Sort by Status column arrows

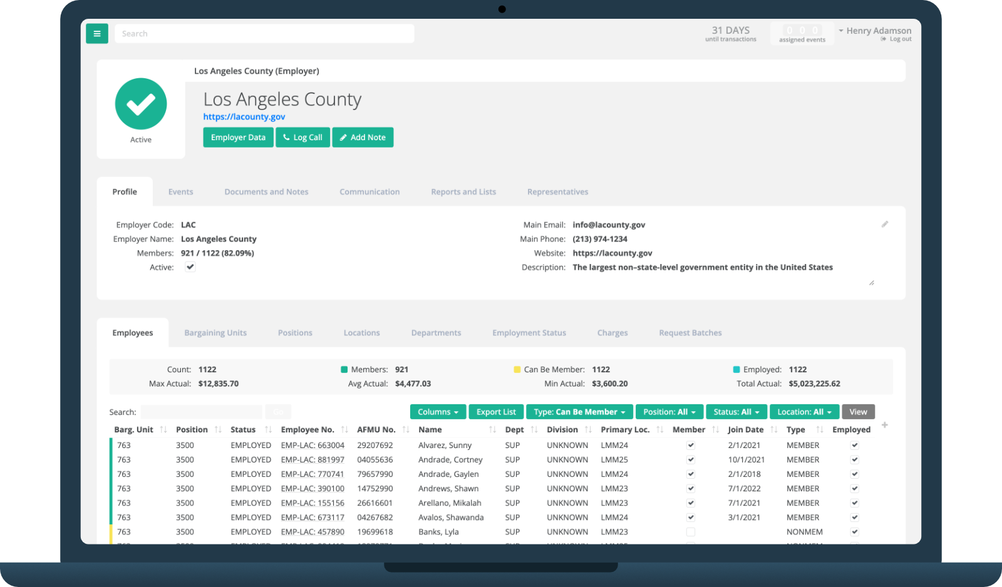tap(268, 430)
